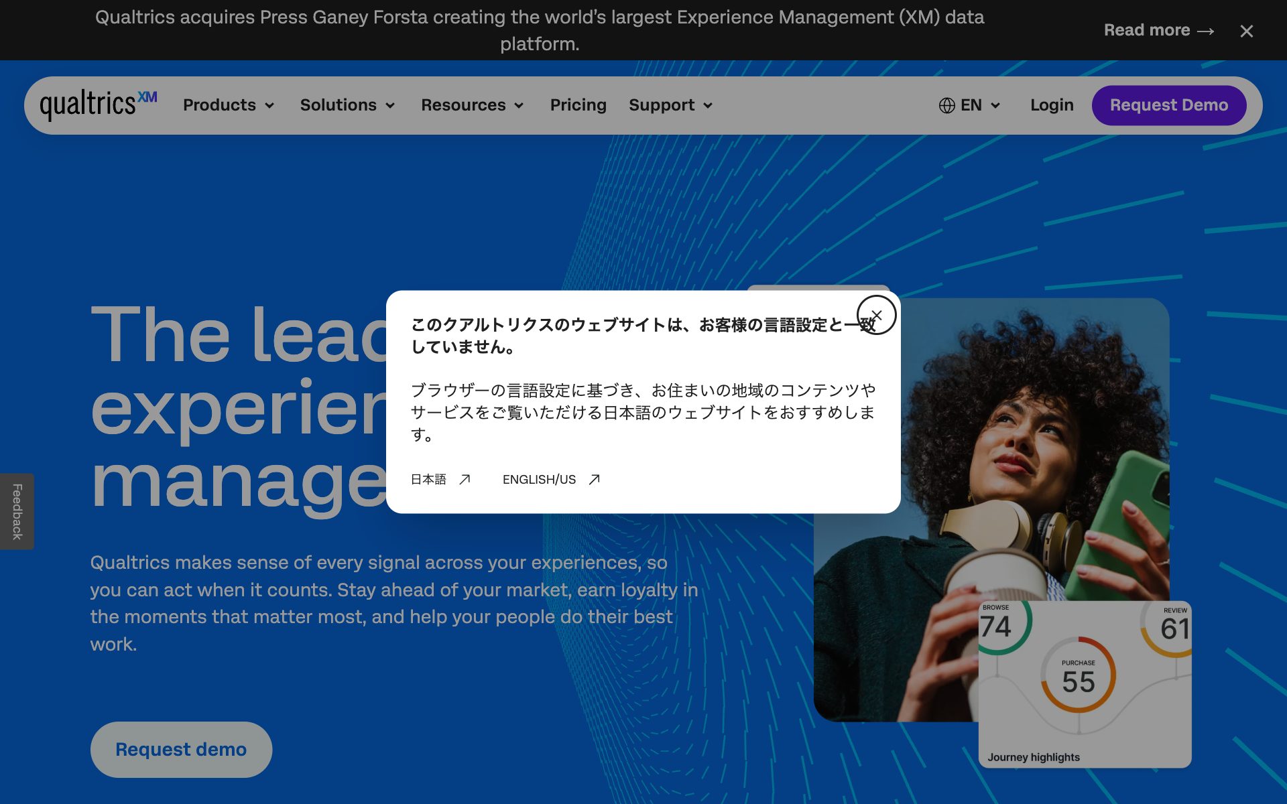Screen dimensions: 1287x804
Task: Open the Read more announcement link
Action: pos(1159,30)
